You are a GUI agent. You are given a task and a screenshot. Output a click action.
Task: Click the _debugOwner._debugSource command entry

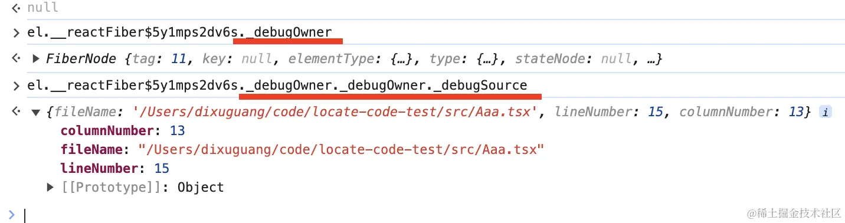(277, 86)
